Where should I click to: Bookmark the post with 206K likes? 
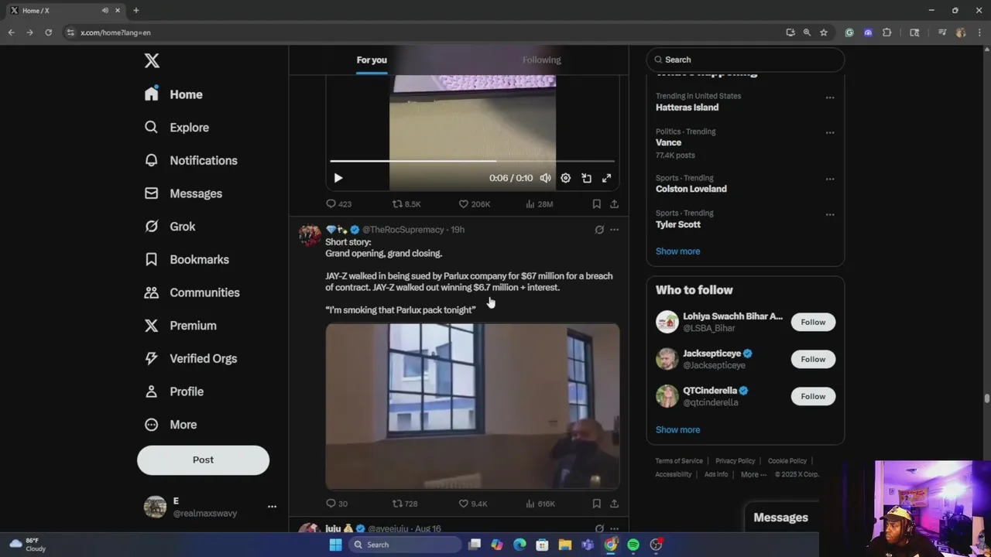(x=596, y=204)
